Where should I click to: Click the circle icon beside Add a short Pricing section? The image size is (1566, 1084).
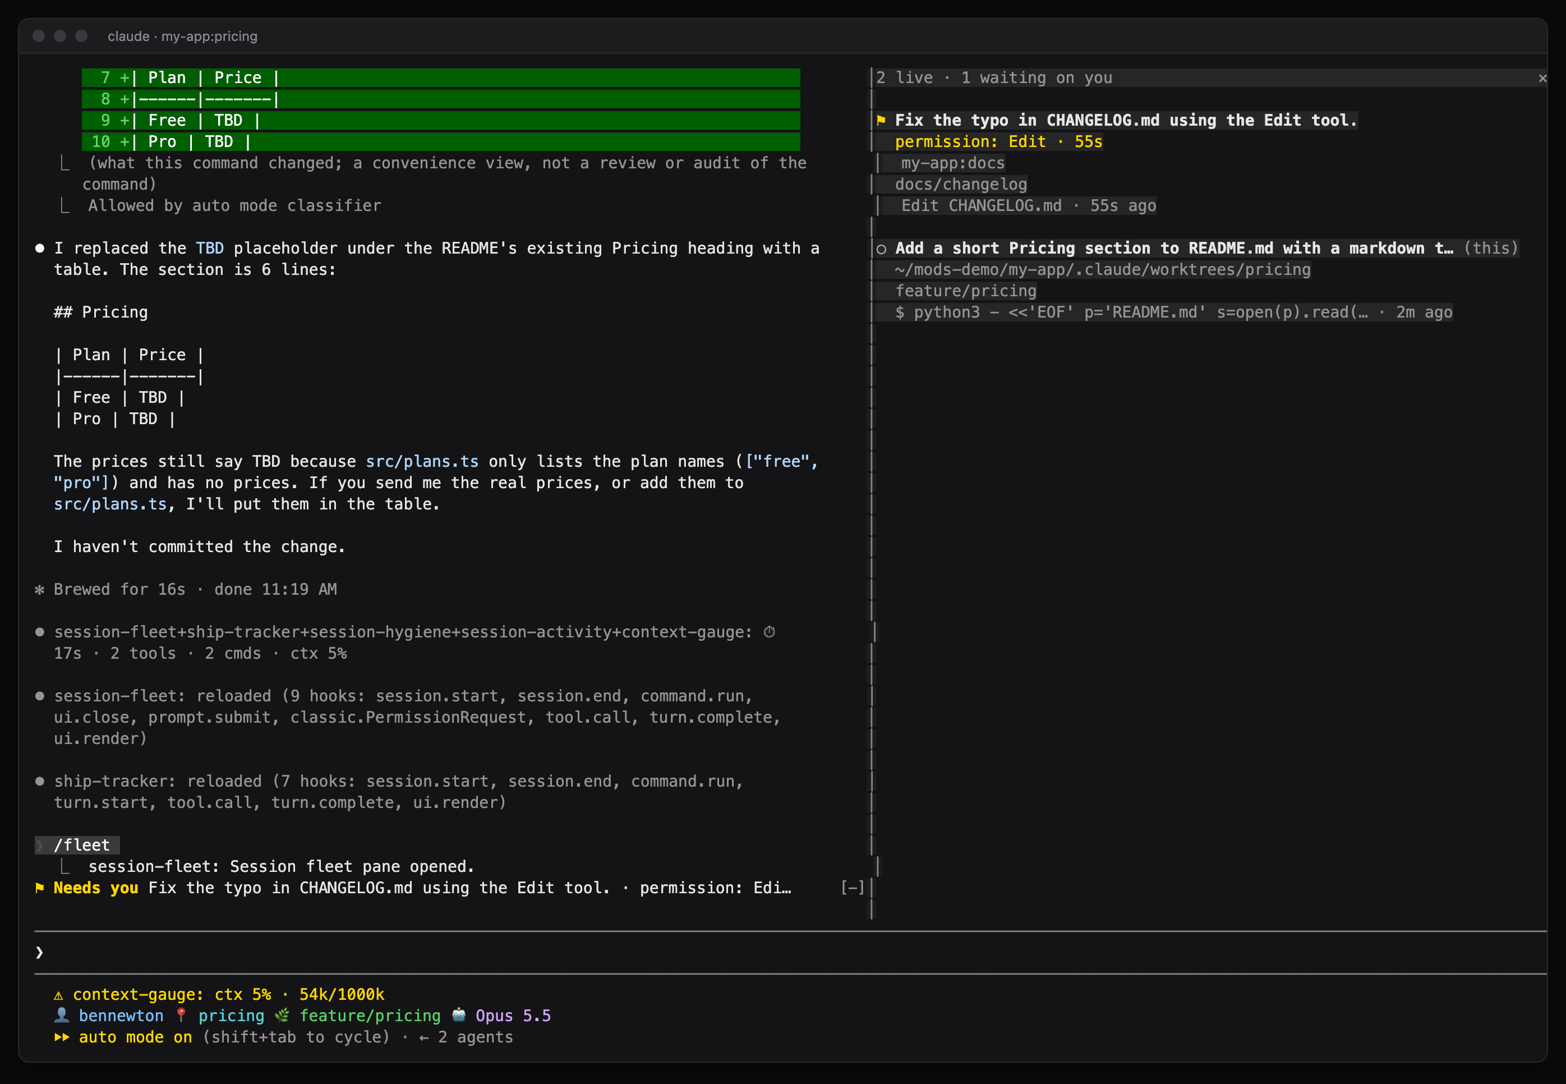tap(881, 249)
